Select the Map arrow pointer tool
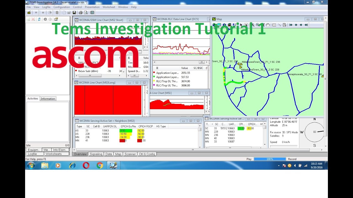The width and height of the screenshot is (353, 198). (241, 25)
